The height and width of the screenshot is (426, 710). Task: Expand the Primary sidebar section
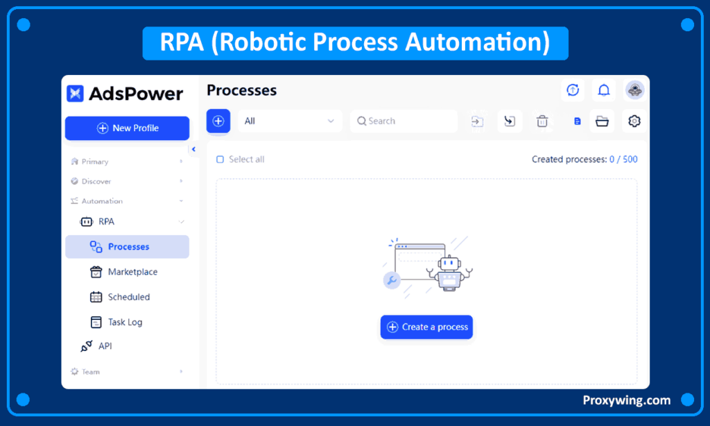(127, 162)
